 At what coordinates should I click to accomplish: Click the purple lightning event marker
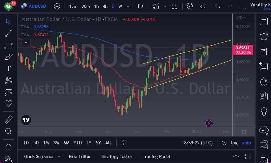point(209,123)
